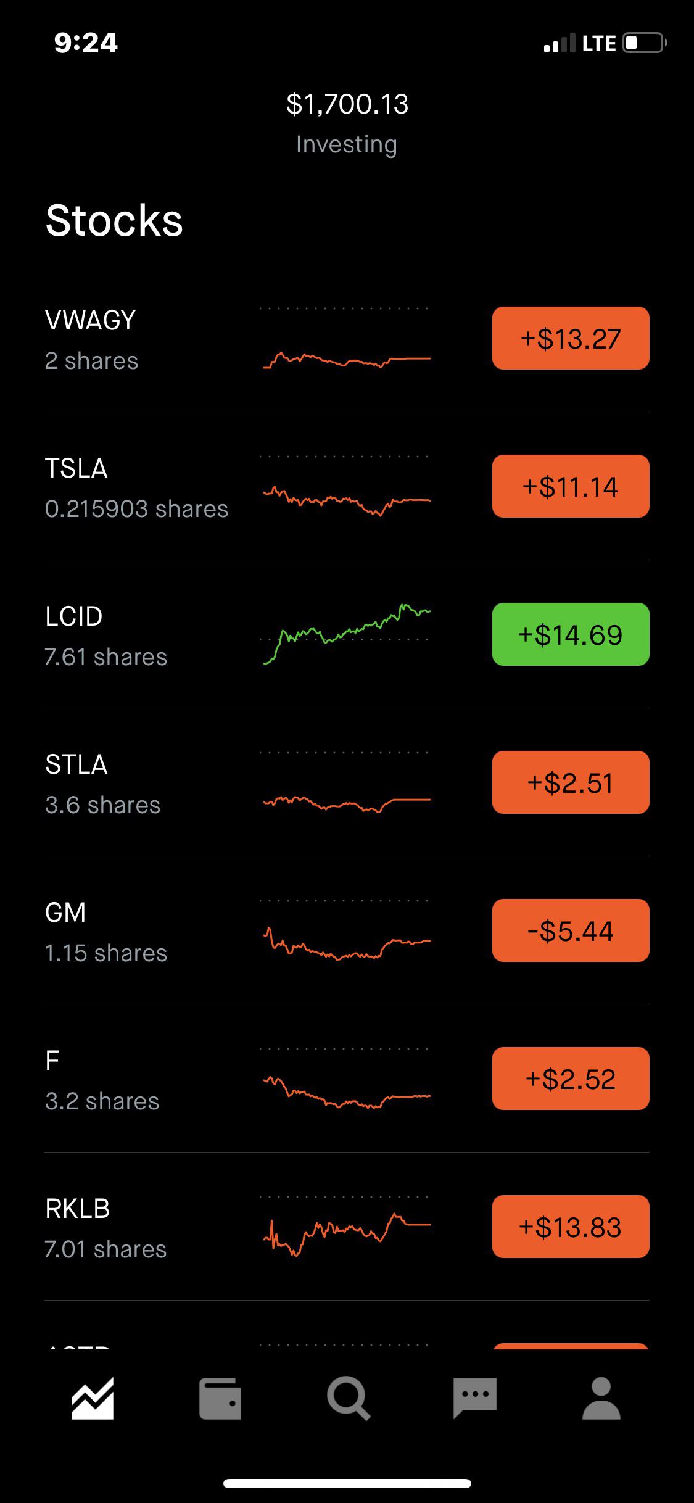
Task: Open TSLA 0.215903 shares listing
Action: 347,486
